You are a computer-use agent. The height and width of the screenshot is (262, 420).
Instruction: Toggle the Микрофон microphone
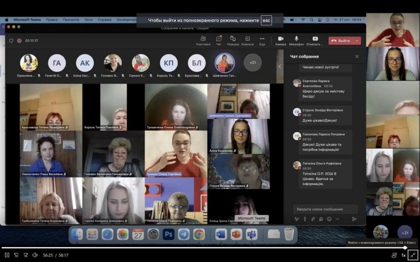[296, 40]
